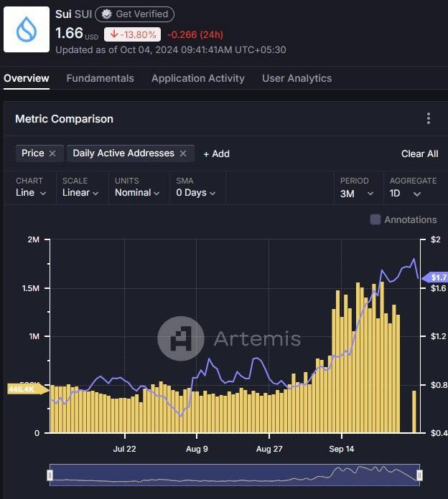The image size is (448, 499).
Task: Click the Metric Comparison heading
Action: (x=64, y=119)
